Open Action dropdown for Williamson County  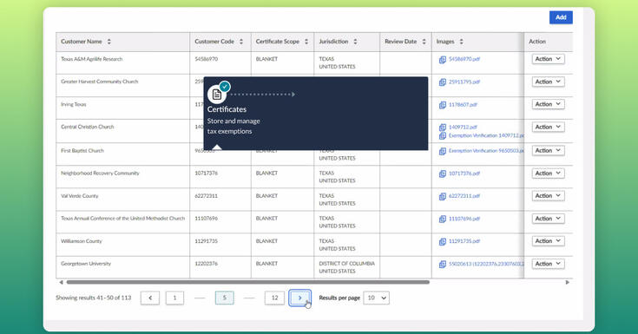click(x=548, y=241)
